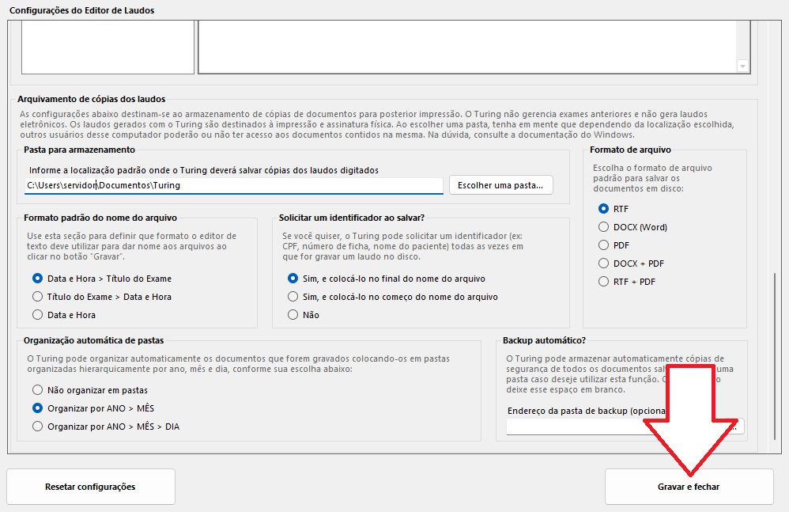Click the storage folder path text field
Screen dimensions: 789x512
point(233,185)
